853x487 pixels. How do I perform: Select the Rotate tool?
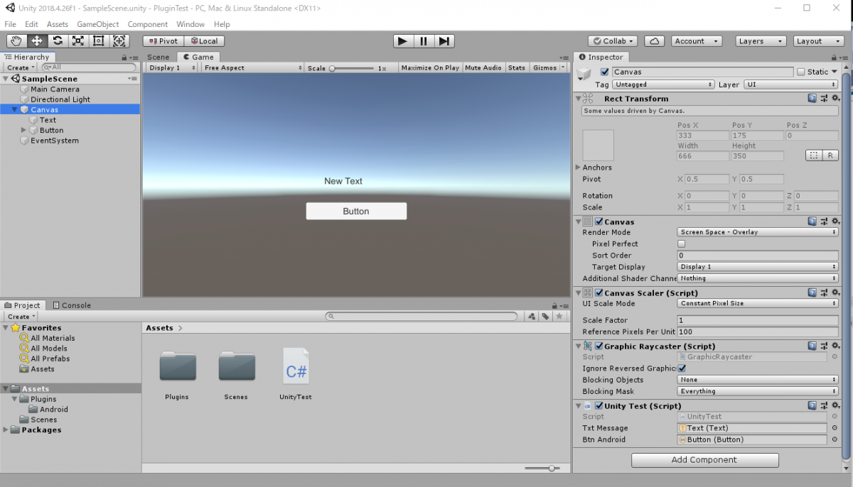[57, 40]
